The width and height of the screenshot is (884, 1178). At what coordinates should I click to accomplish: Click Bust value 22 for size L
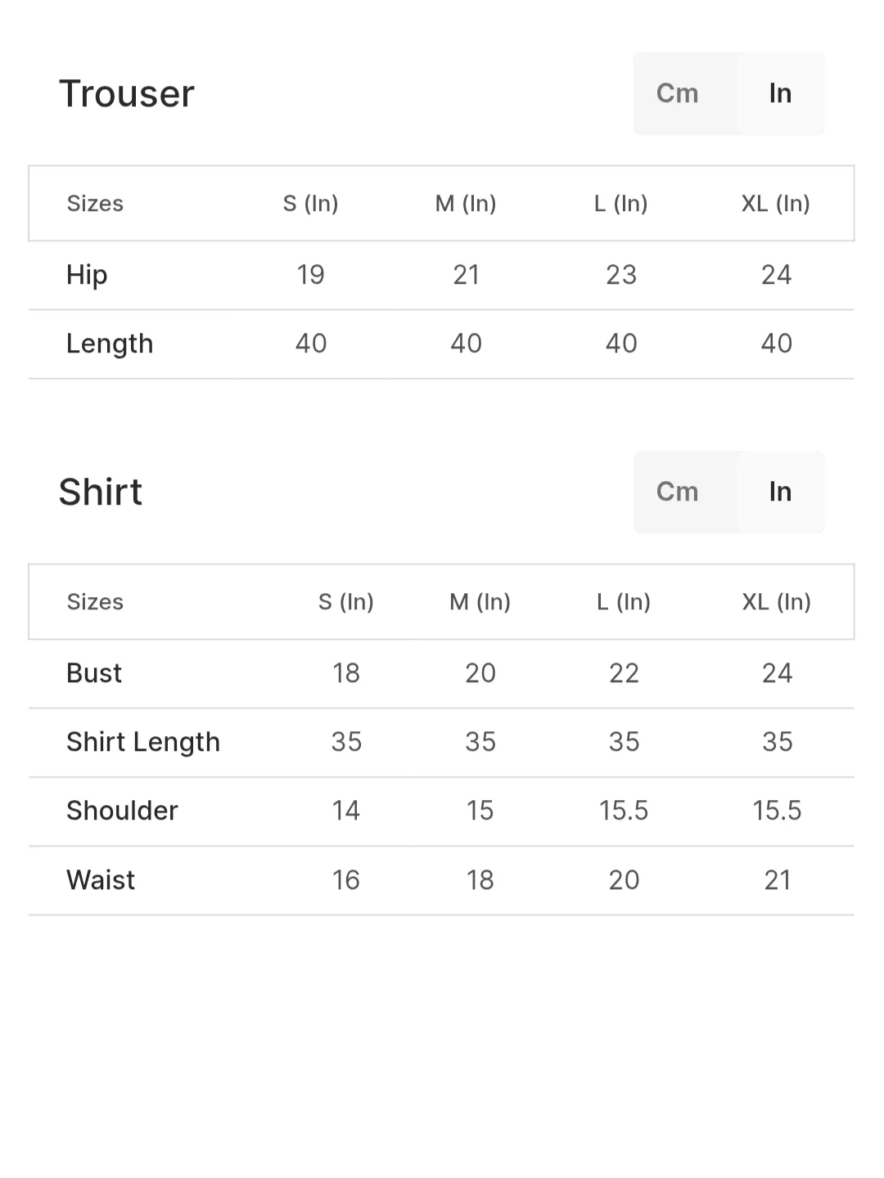pyautogui.click(x=624, y=673)
